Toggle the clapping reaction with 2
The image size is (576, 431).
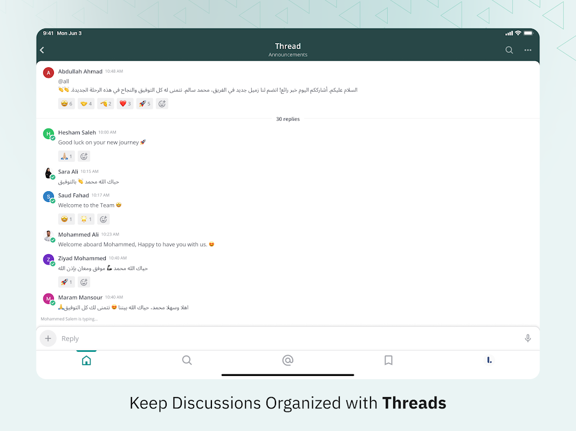(x=105, y=104)
